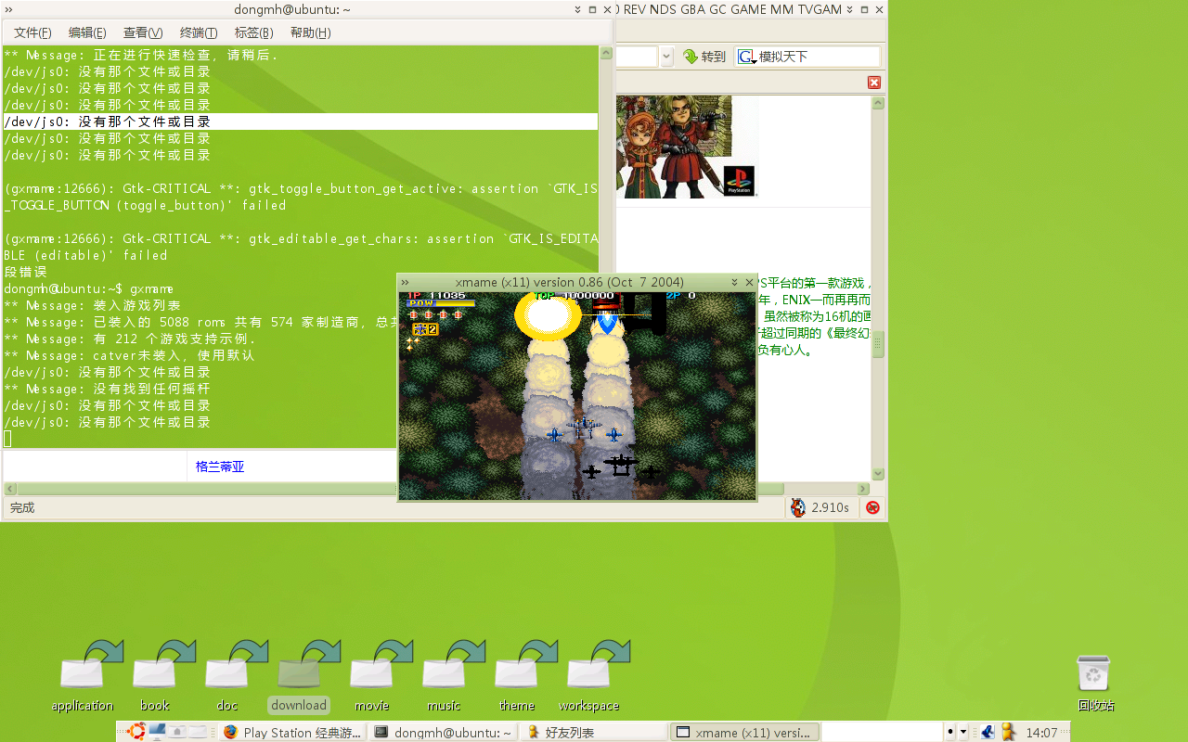
Task: Open the Google search engine selector icon
Action: (x=746, y=57)
